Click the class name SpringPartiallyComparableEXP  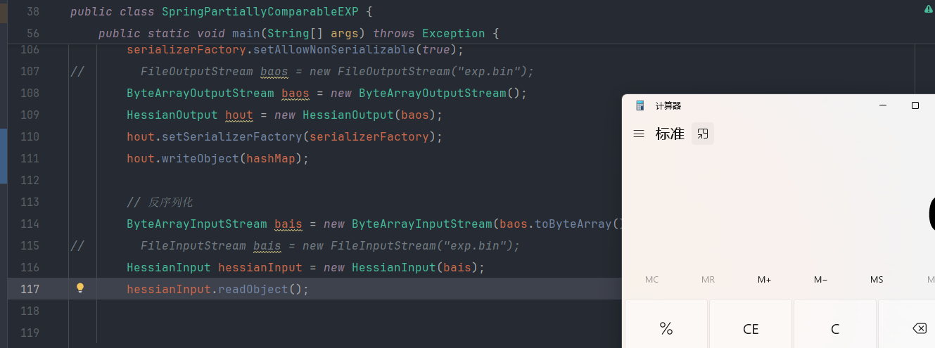click(x=260, y=11)
